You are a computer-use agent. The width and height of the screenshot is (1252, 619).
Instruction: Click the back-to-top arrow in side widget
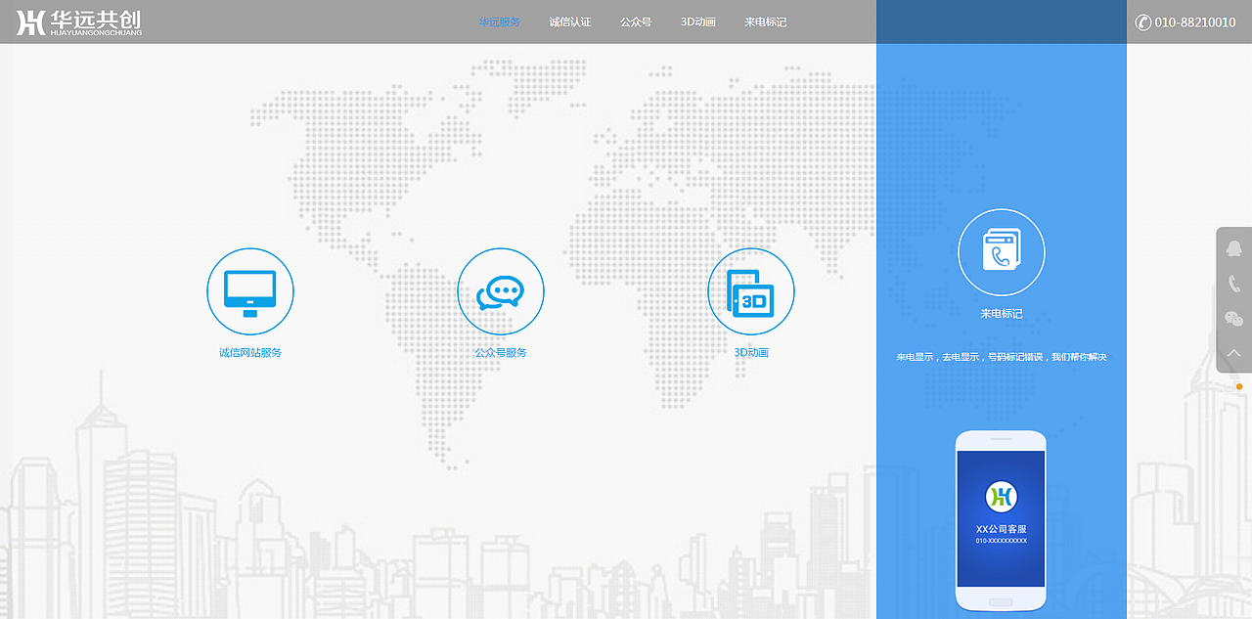click(x=1234, y=353)
